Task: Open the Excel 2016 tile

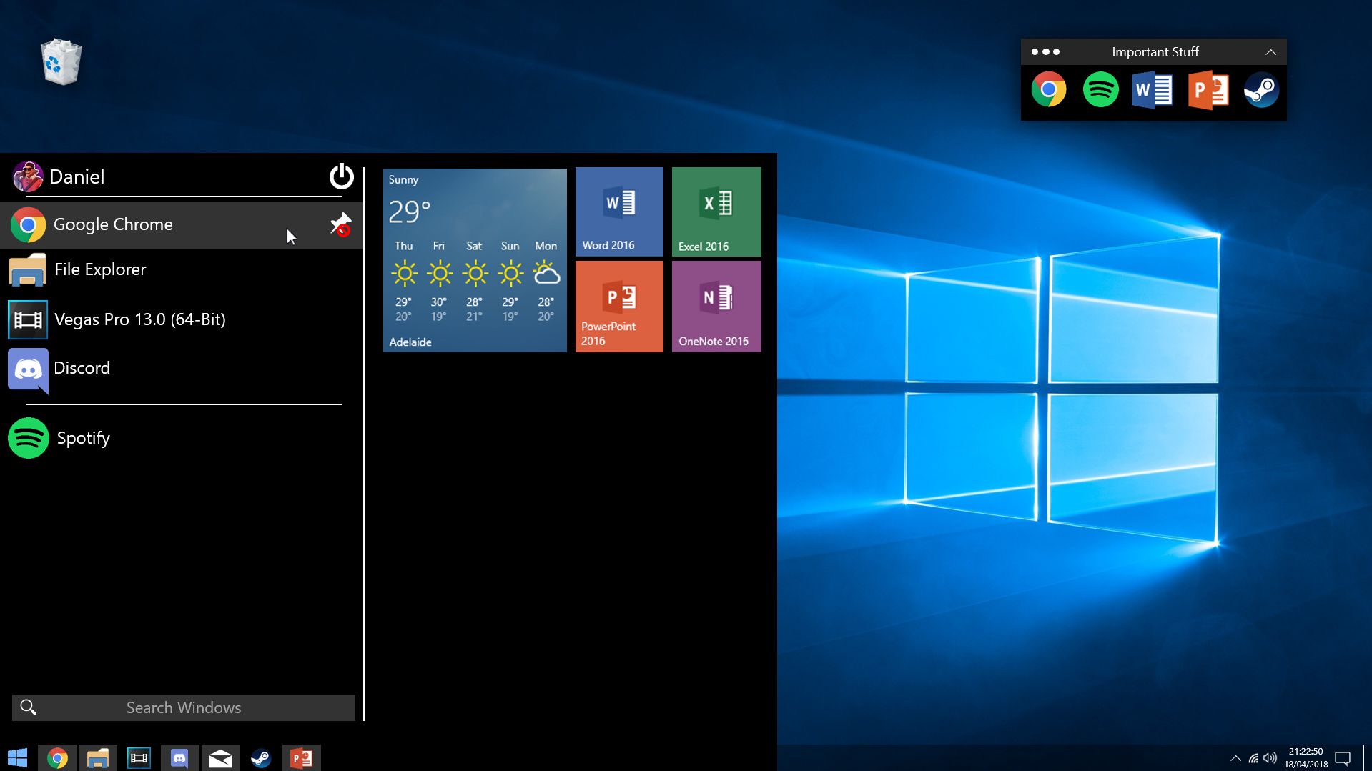Action: pyautogui.click(x=716, y=212)
